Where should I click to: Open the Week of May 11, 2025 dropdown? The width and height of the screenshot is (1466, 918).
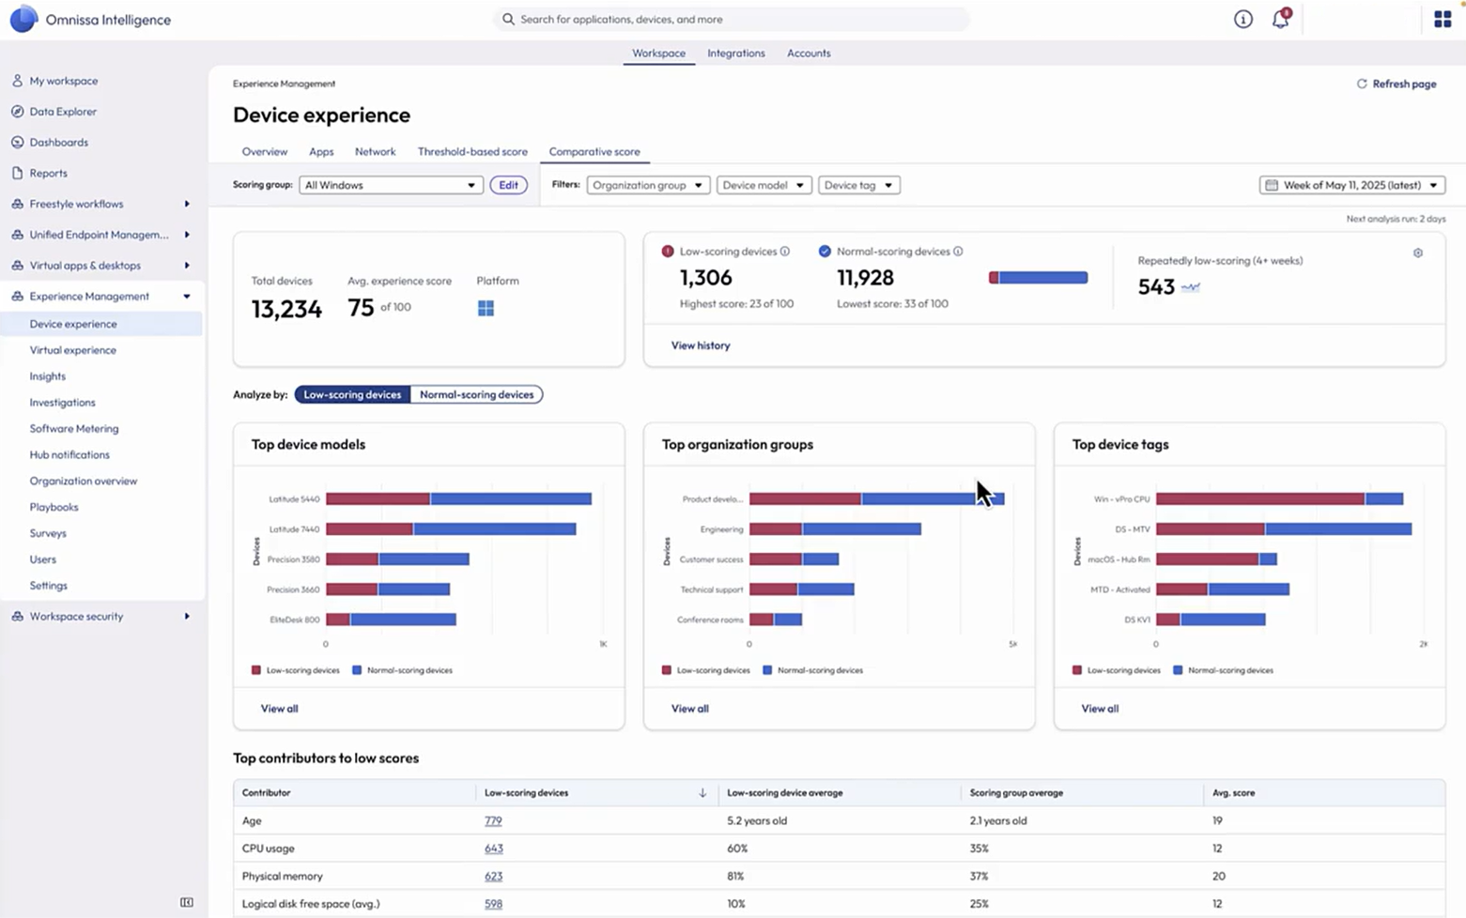[x=1352, y=185]
